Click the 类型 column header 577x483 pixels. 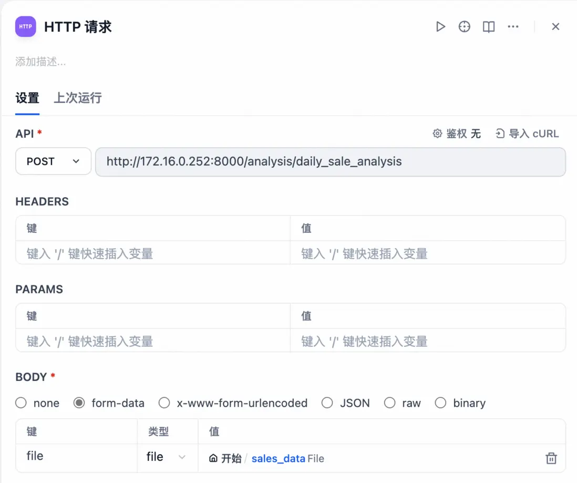[x=158, y=431]
